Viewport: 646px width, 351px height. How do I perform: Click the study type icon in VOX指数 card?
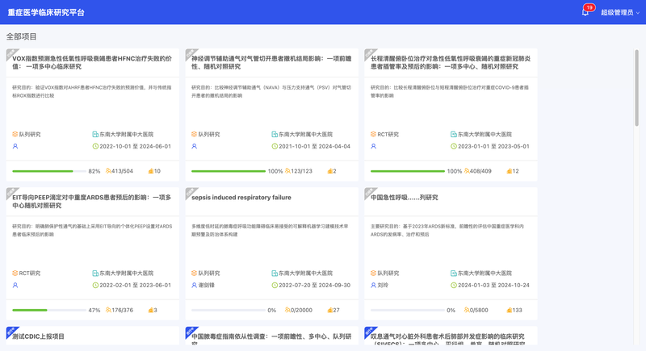[15, 134]
